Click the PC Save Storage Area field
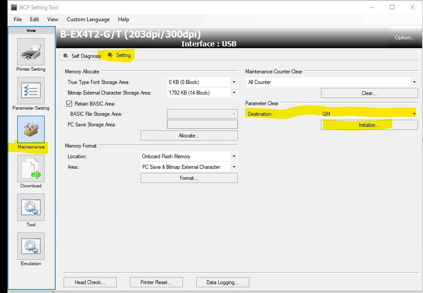The image size is (423, 293). pyautogui.click(x=202, y=124)
